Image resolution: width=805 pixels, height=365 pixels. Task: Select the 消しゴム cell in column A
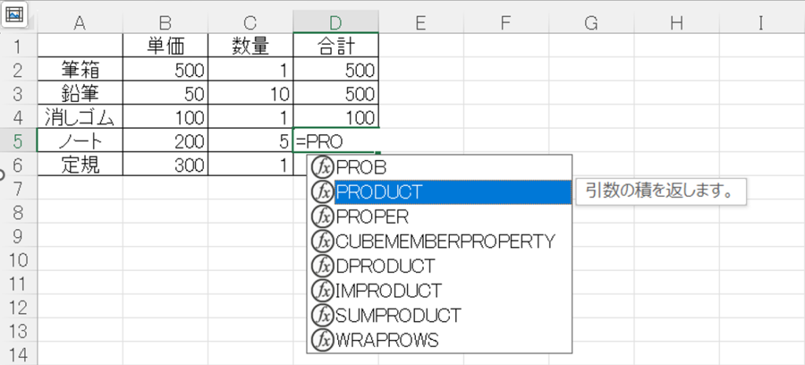(x=79, y=118)
